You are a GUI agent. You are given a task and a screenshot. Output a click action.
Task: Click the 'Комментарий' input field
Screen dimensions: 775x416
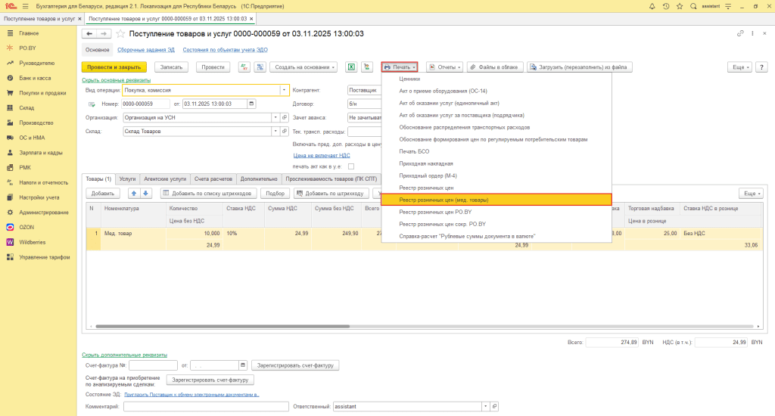(x=204, y=407)
